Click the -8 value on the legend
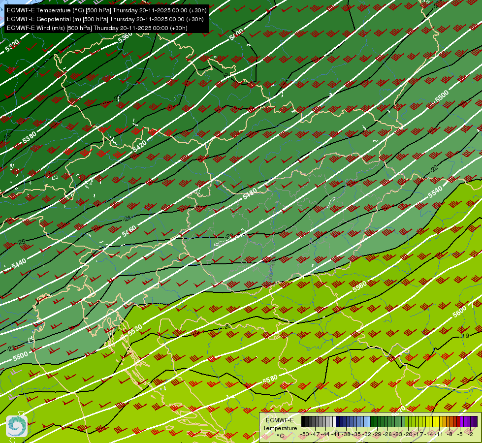482x443 pixels. pyautogui.click(x=450, y=434)
